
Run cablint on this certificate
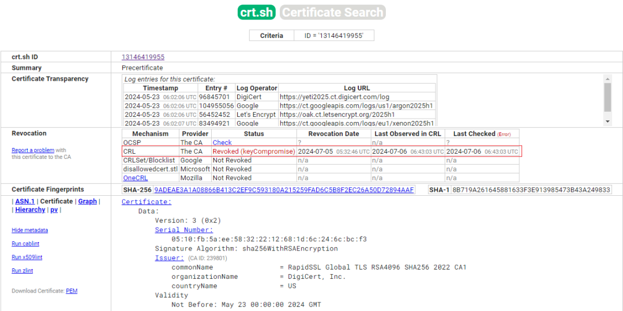pos(25,244)
